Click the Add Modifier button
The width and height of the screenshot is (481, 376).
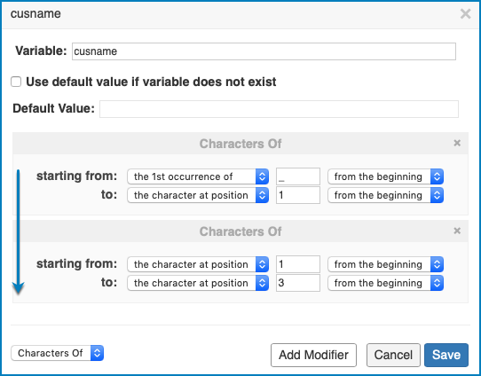tap(313, 355)
